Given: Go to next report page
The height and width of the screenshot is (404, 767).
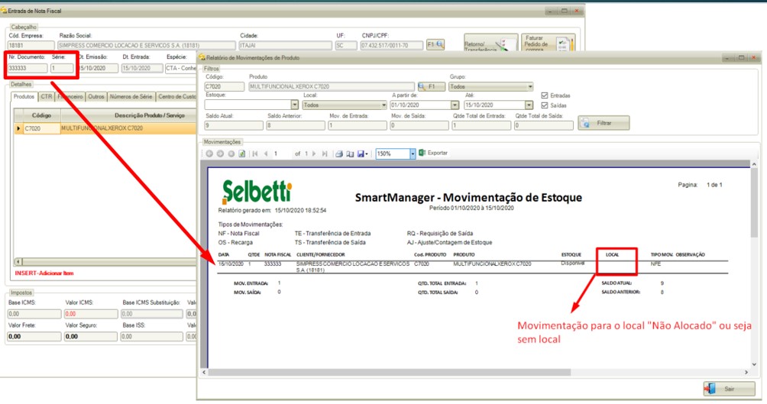Looking at the screenshot, I should [x=313, y=154].
